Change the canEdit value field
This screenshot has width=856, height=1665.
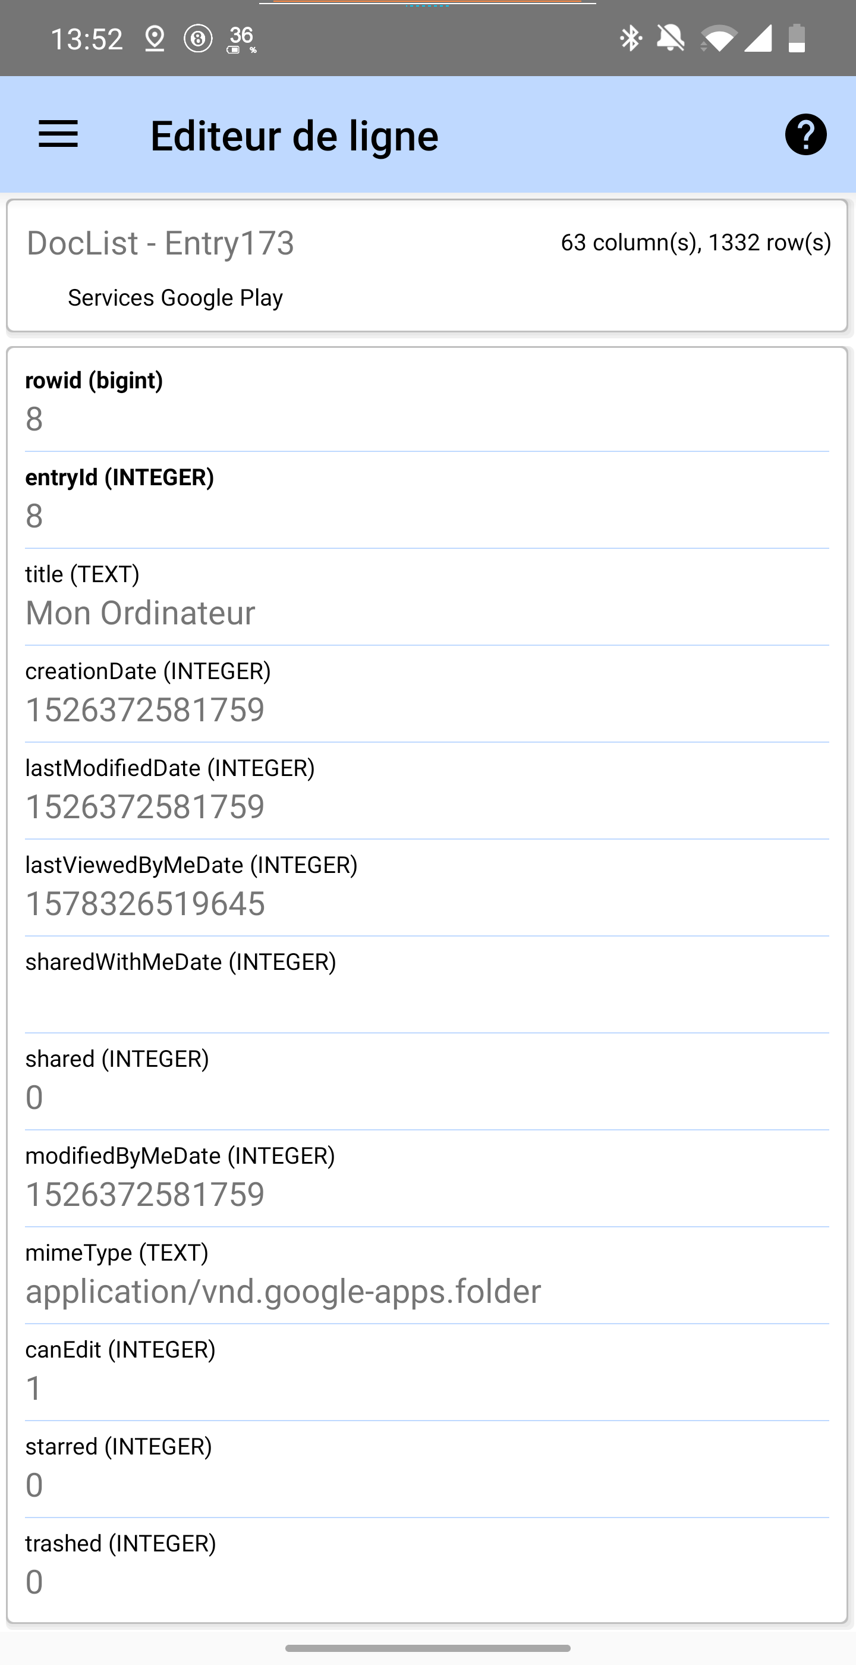click(426, 1388)
